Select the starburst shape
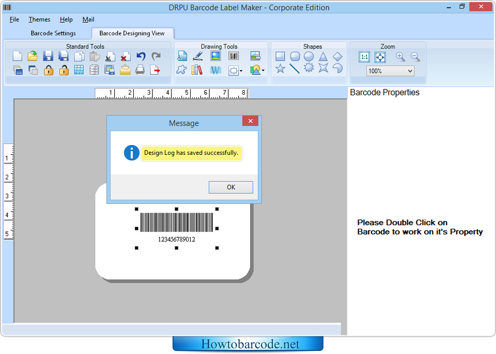The width and height of the screenshot is (496, 354). tap(309, 68)
